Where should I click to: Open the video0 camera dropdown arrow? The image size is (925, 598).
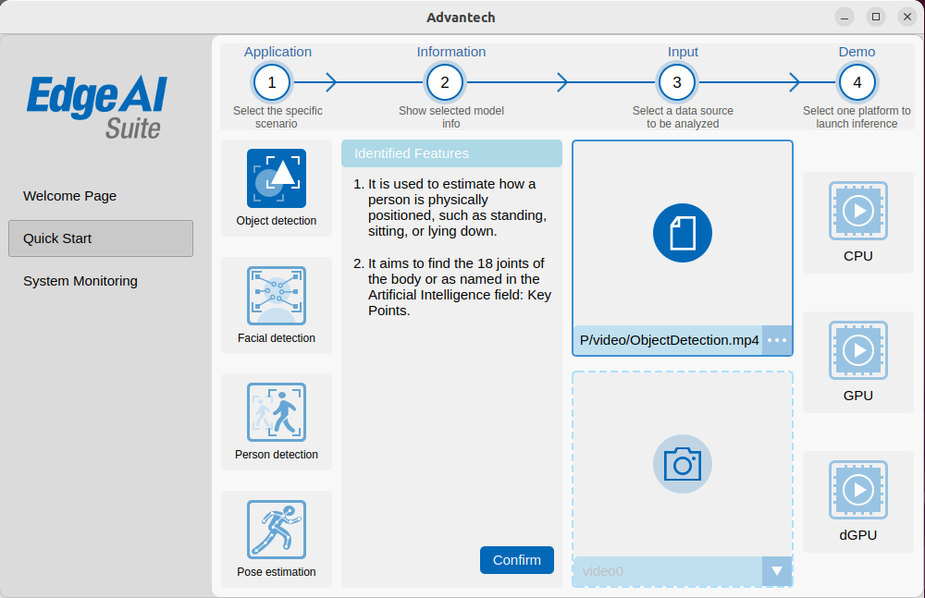point(777,571)
